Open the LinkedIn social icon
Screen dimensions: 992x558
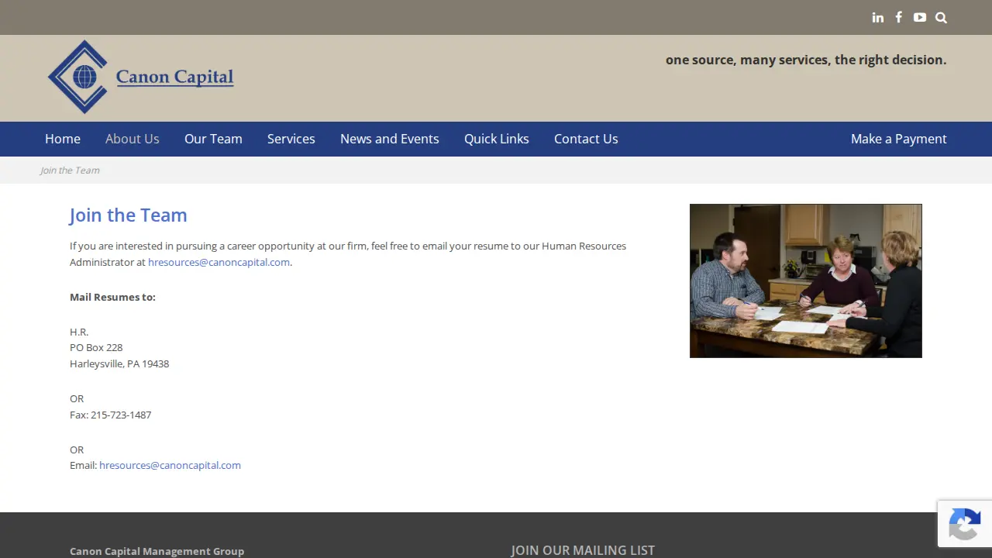click(x=877, y=18)
